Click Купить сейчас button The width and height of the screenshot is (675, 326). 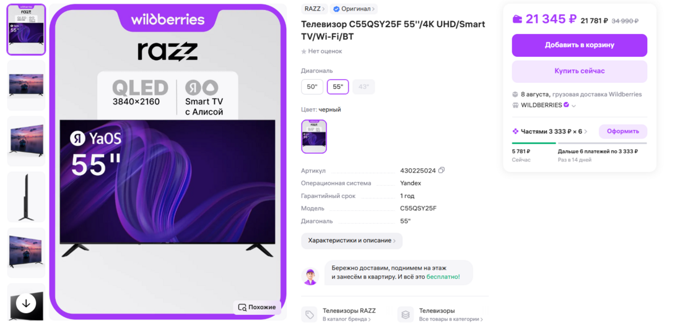(580, 71)
